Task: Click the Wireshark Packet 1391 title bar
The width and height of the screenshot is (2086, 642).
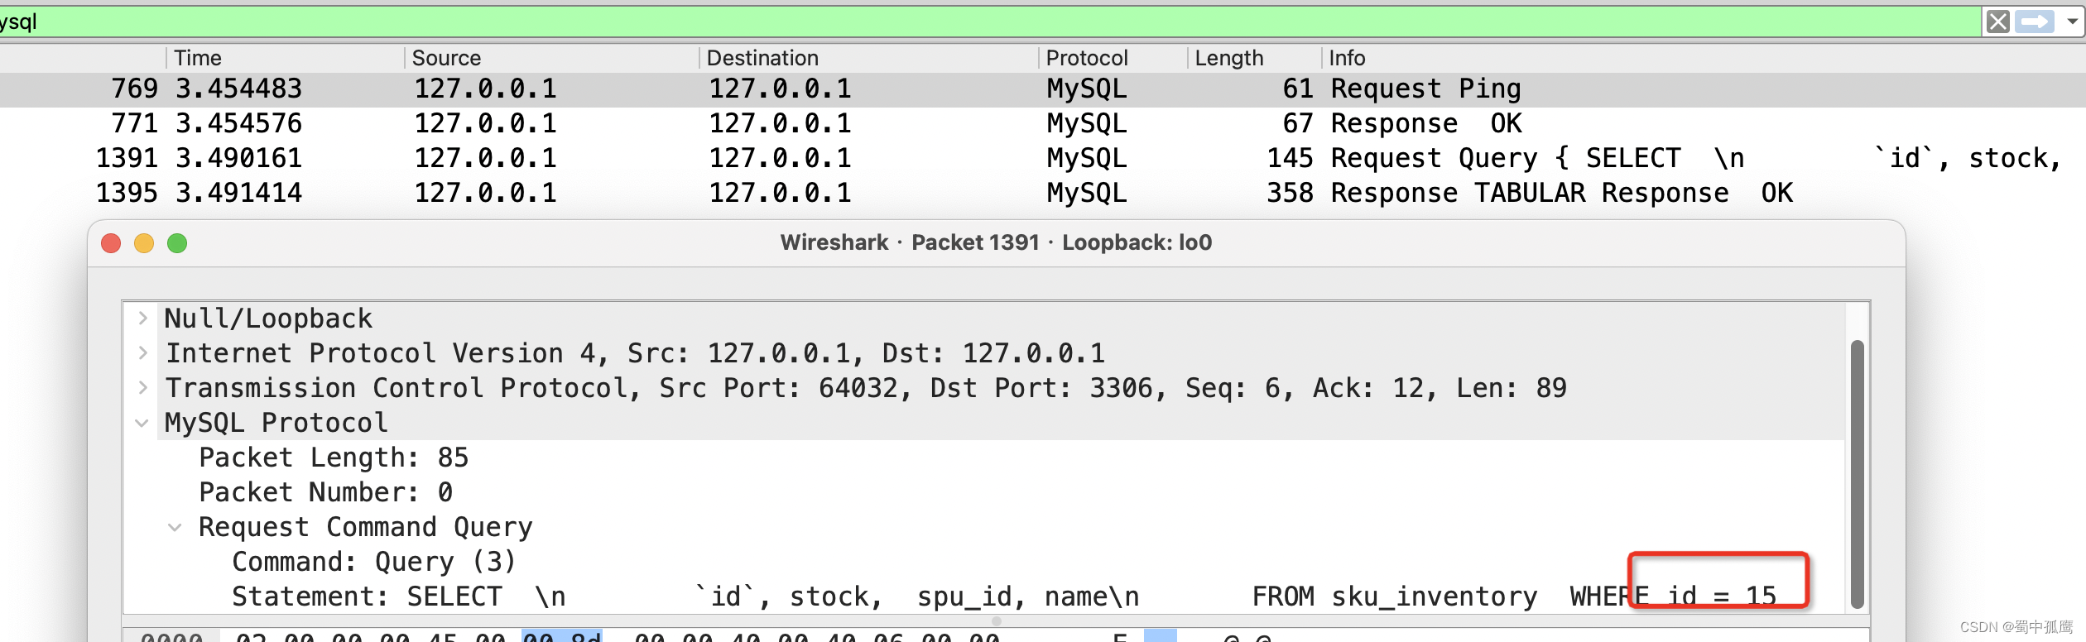Action: point(997,243)
